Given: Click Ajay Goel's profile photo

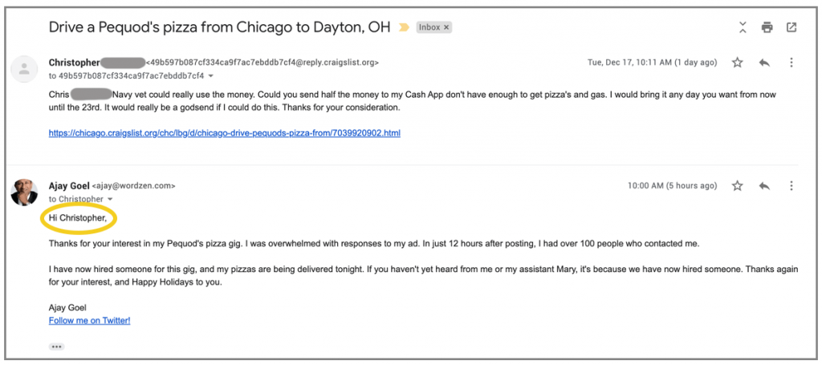Looking at the screenshot, I should point(25,193).
